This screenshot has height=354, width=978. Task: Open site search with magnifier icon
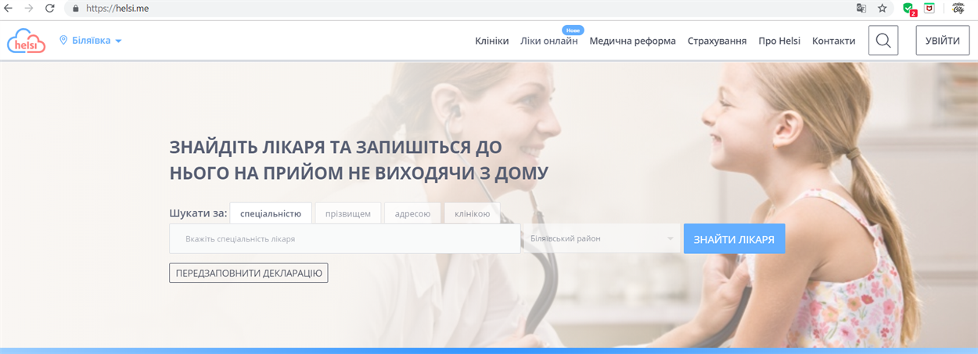coord(883,41)
